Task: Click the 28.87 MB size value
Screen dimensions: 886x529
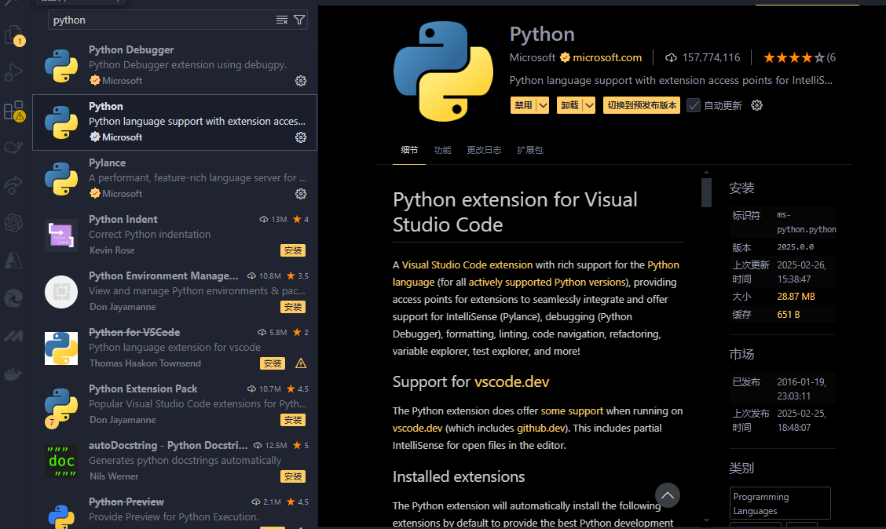Action: (x=796, y=297)
